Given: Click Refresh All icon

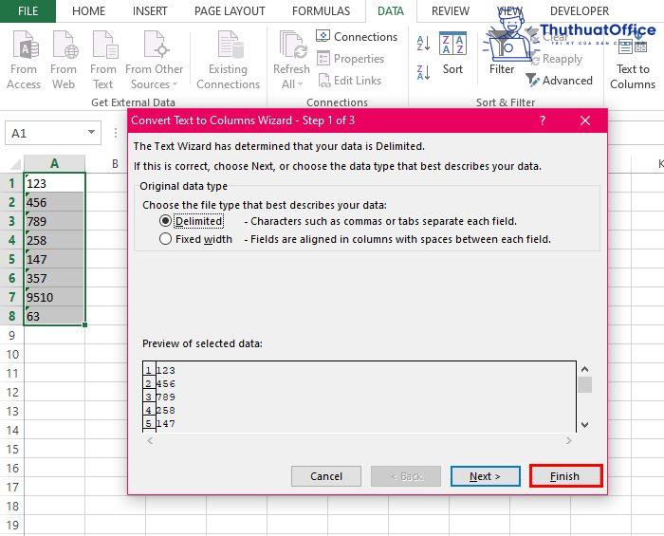Looking at the screenshot, I should click(x=292, y=45).
